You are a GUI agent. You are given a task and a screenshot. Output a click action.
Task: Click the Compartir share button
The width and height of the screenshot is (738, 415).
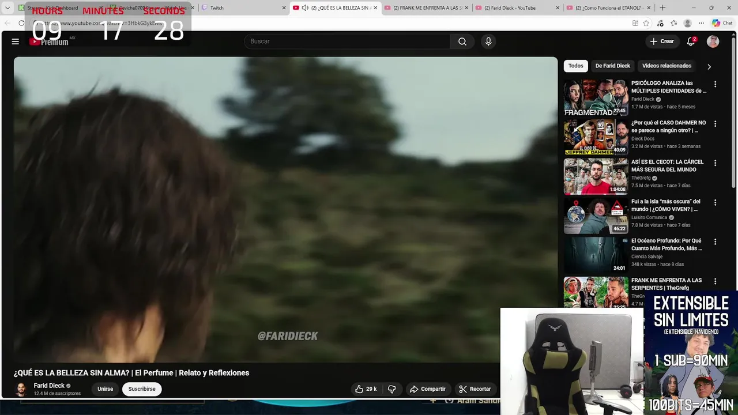428,389
